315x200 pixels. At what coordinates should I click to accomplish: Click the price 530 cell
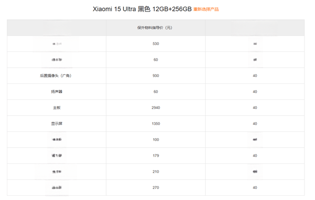click(156, 43)
